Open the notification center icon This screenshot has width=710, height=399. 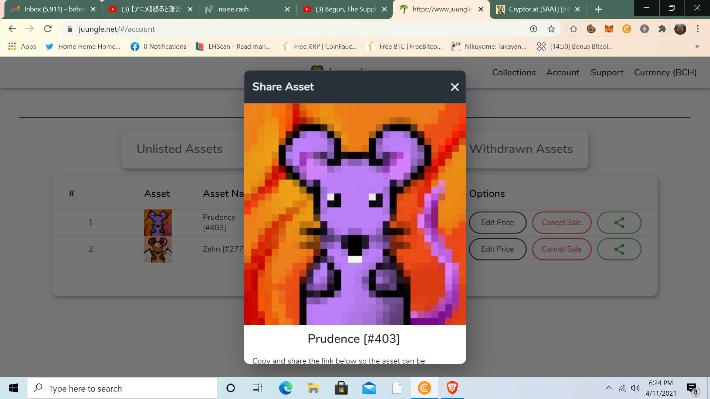pyautogui.click(x=693, y=389)
